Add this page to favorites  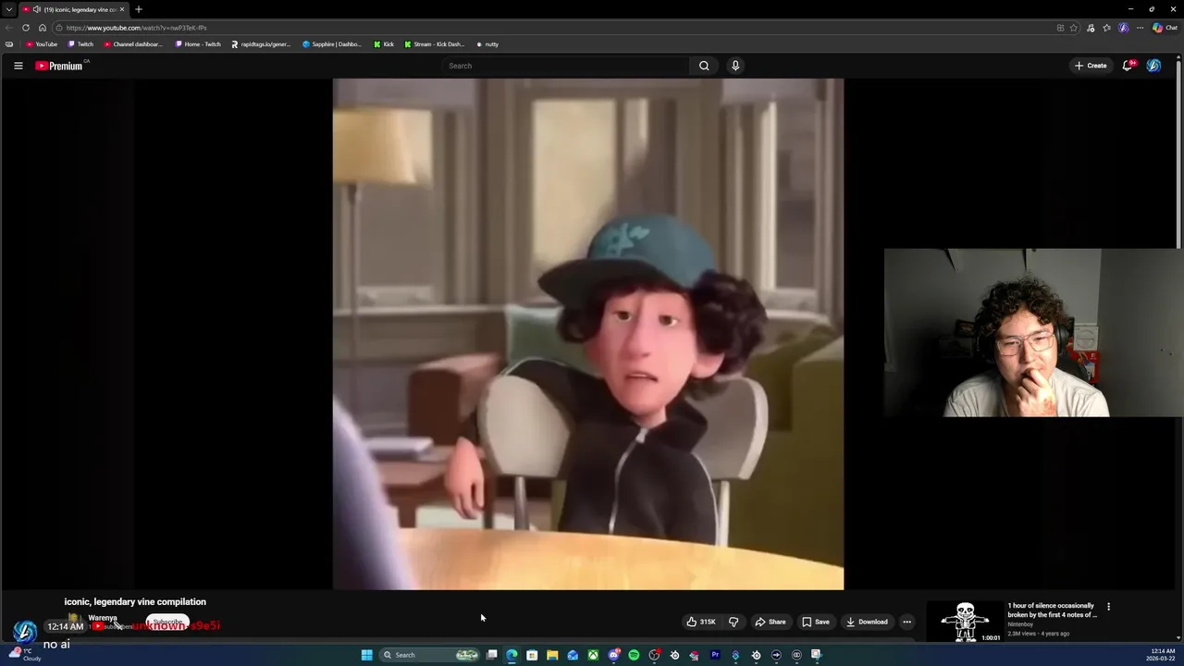pyautogui.click(x=1074, y=28)
